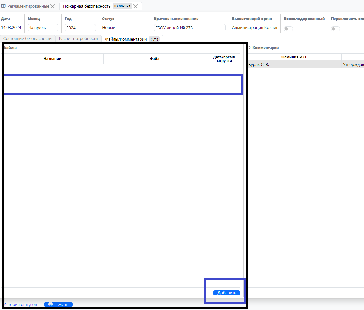The width and height of the screenshot is (364, 310).
Task: Click the Фамилия И.О. column header
Action: [294, 57]
